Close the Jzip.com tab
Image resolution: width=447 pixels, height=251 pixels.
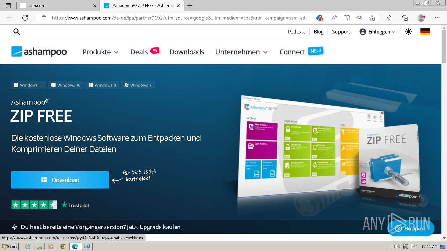tap(95, 6)
